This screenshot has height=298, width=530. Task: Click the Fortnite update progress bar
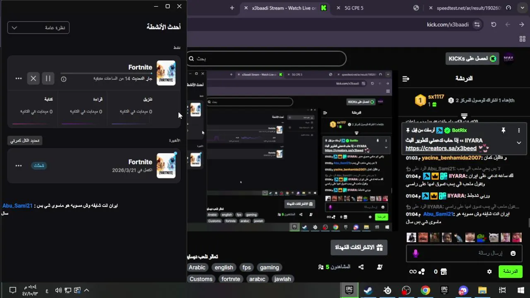[106, 73]
